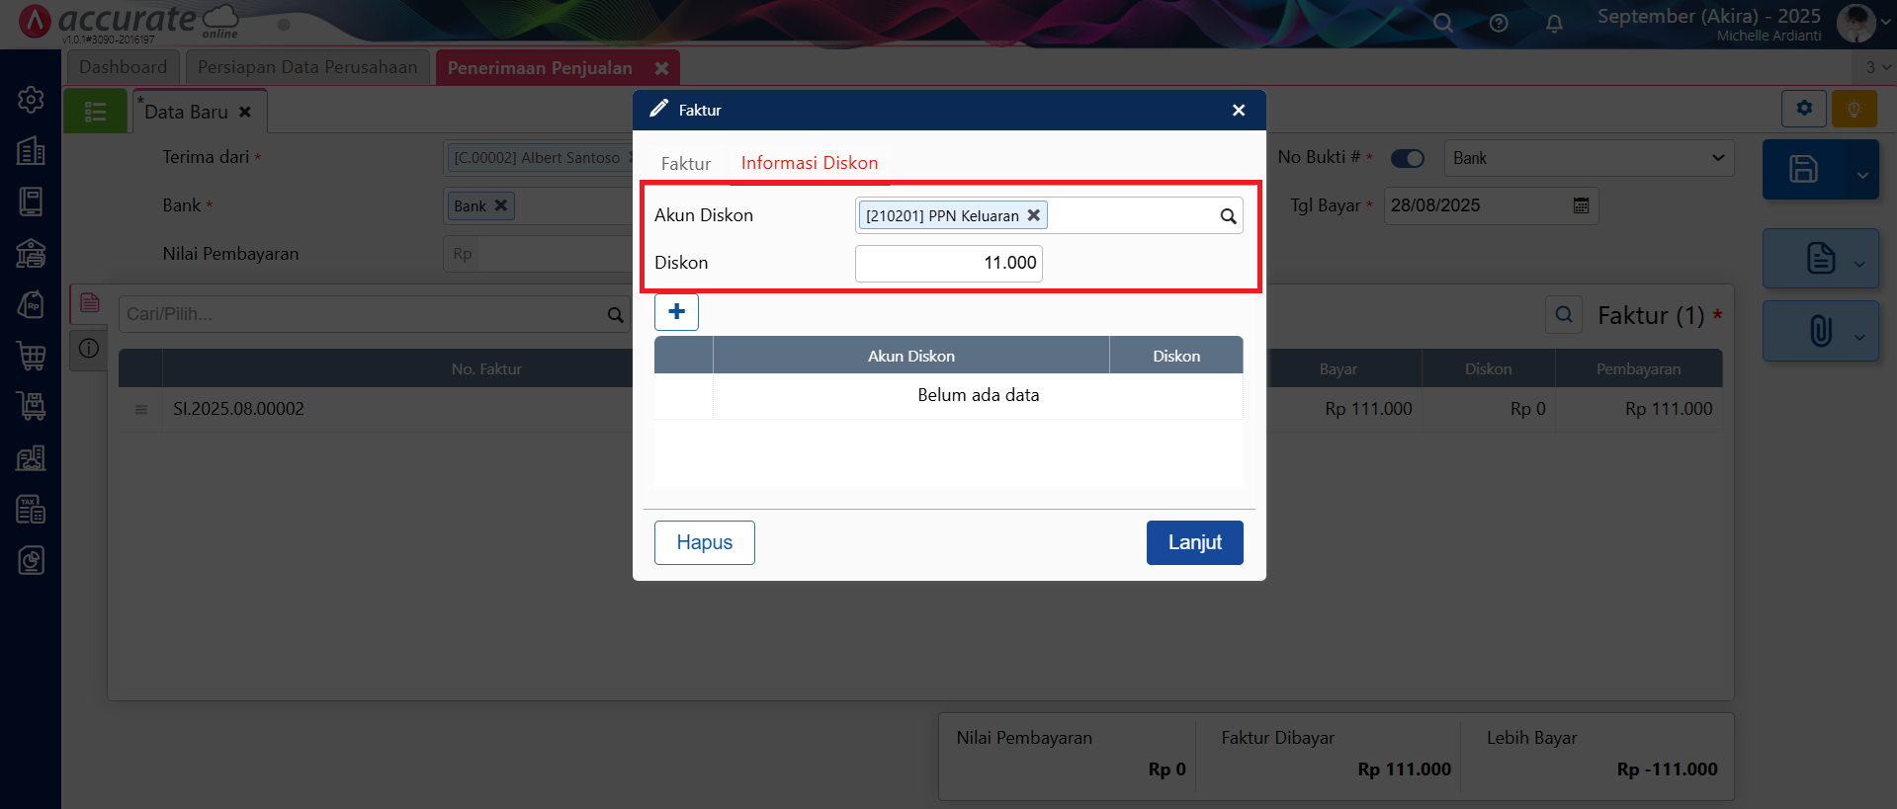Open the settings gear in the sidebar

pyautogui.click(x=31, y=99)
